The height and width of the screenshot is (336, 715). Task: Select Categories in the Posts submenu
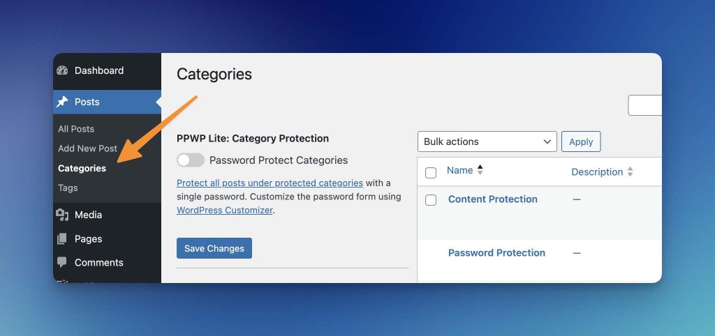click(x=82, y=168)
